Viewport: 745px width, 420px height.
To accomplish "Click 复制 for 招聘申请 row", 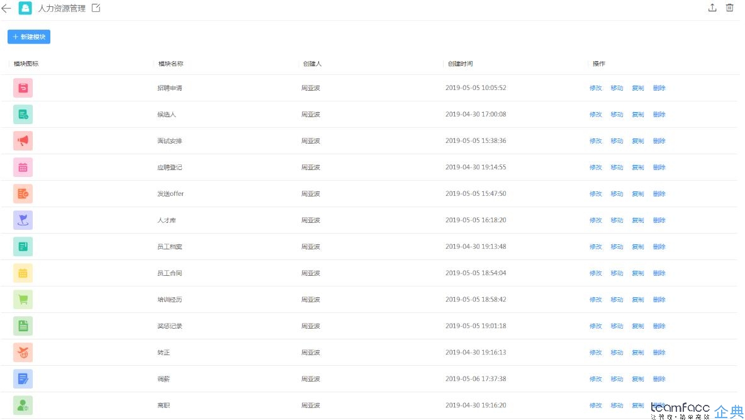I will [x=638, y=88].
